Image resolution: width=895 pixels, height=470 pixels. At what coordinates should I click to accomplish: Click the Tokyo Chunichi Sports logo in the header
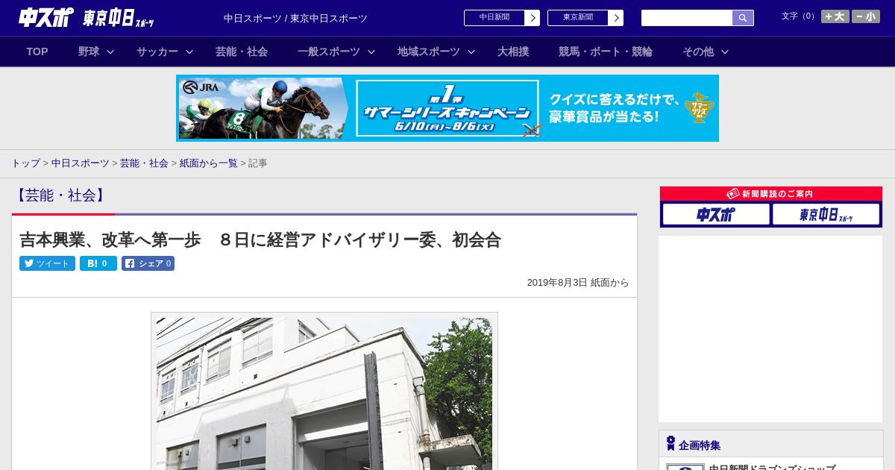[119, 18]
